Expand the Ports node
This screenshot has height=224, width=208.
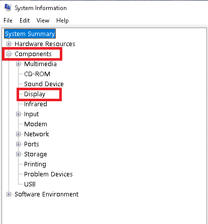(x=19, y=144)
